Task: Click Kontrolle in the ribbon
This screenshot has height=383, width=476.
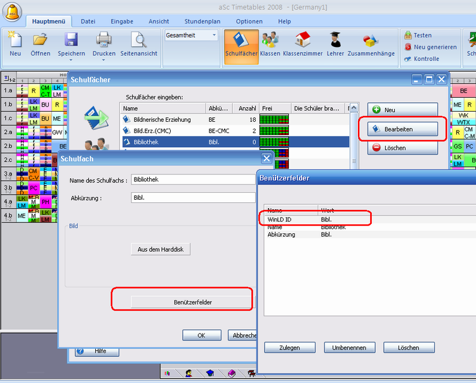Action: coord(421,59)
